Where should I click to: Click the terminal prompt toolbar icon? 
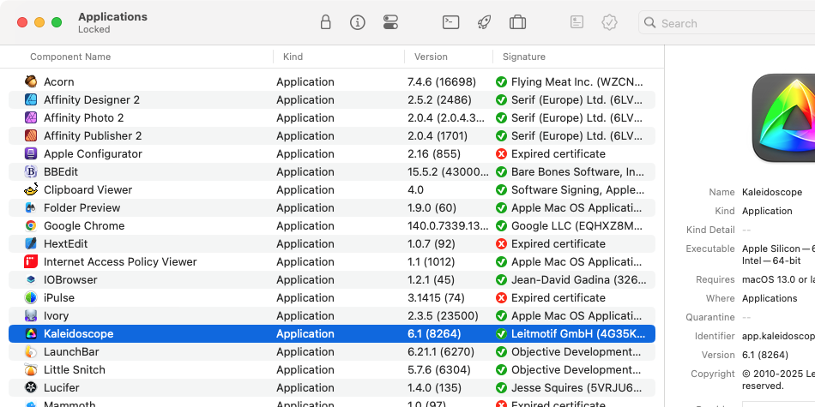pyautogui.click(x=451, y=23)
